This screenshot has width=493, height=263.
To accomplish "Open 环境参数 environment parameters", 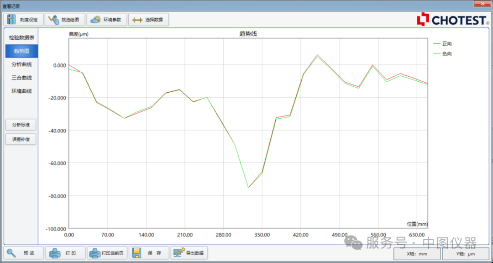I will click(x=106, y=20).
